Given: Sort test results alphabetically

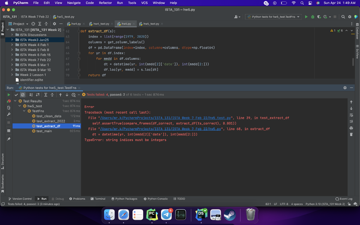Looking at the screenshot, I should click(31, 95).
